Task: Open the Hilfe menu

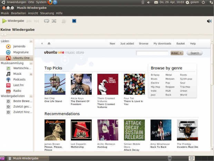Action: tap(59, 13)
